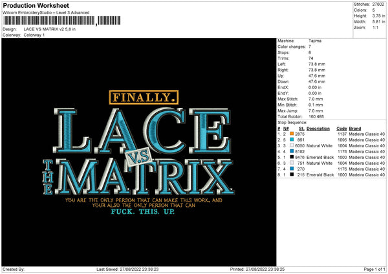Click the 'Production Worksheet' title

click(36, 5)
